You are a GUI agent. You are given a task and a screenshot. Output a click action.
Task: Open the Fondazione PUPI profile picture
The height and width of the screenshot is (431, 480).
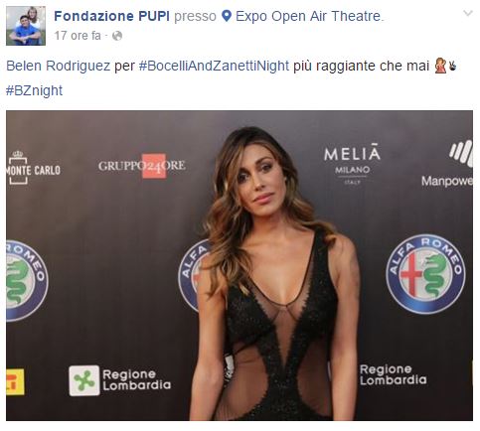[26, 26]
